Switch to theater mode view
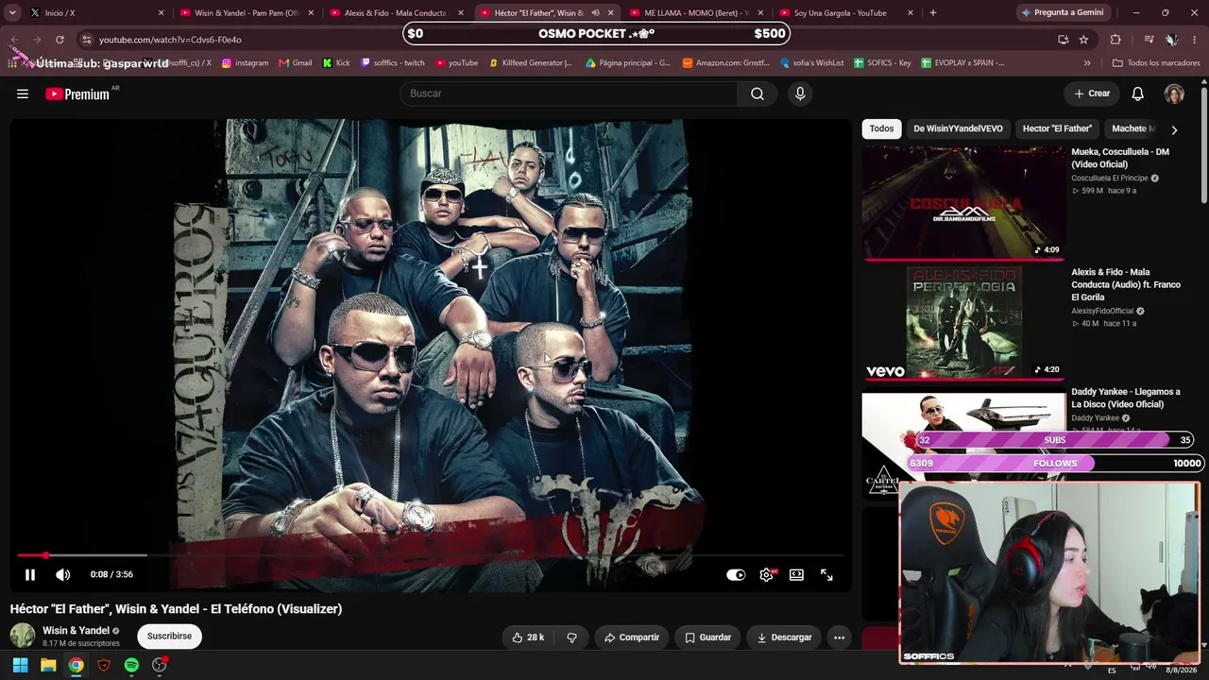This screenshot has height=680, width=1209. coord(796,574)
